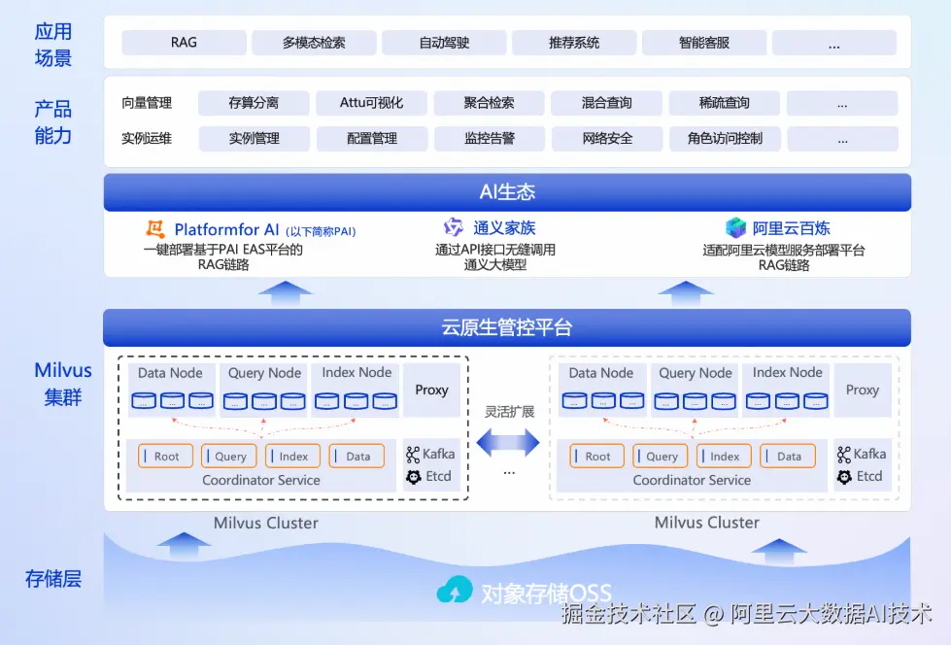Click the AI生态 blue banner
951x645 pixels.
(x=507, y=192)
